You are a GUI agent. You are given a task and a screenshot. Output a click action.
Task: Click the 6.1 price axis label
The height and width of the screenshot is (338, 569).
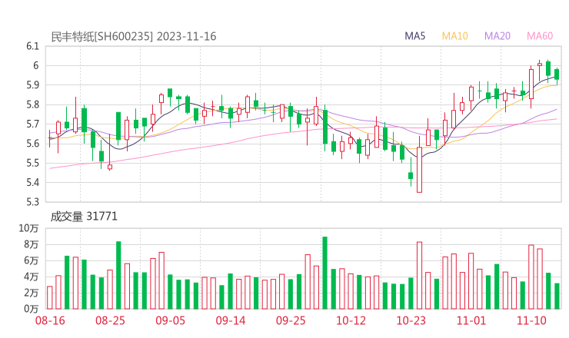(32, 46)
